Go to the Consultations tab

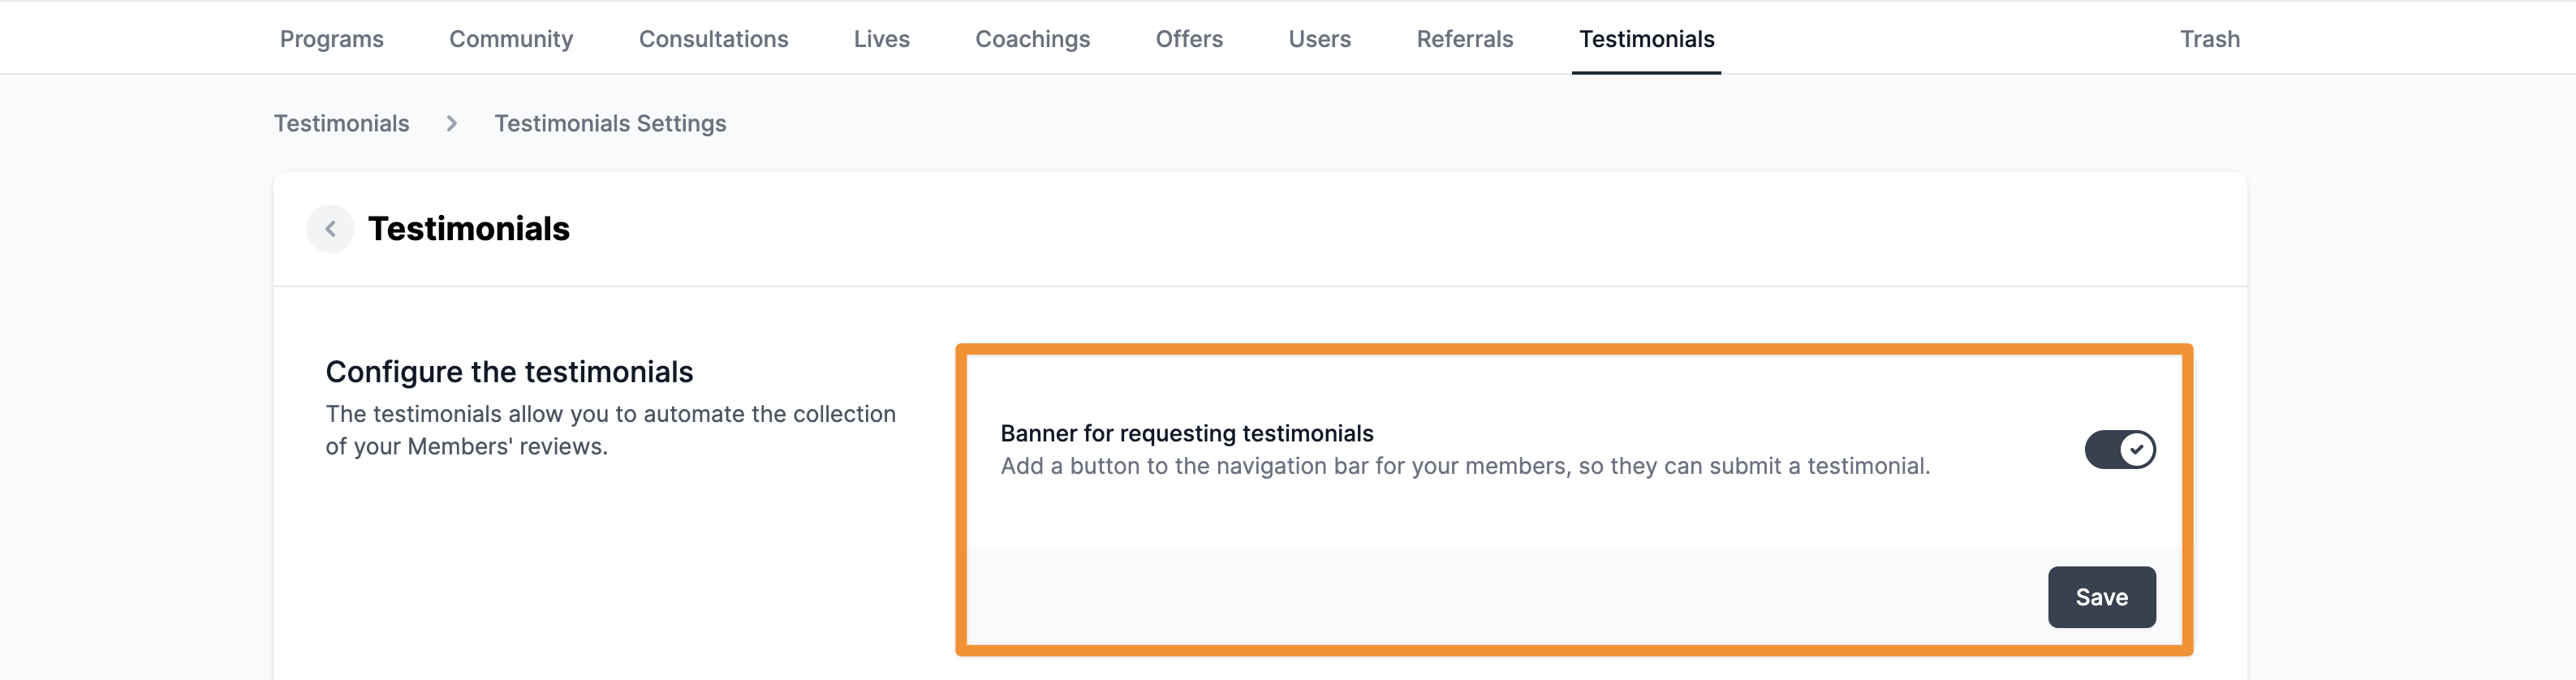click(713, 39)
